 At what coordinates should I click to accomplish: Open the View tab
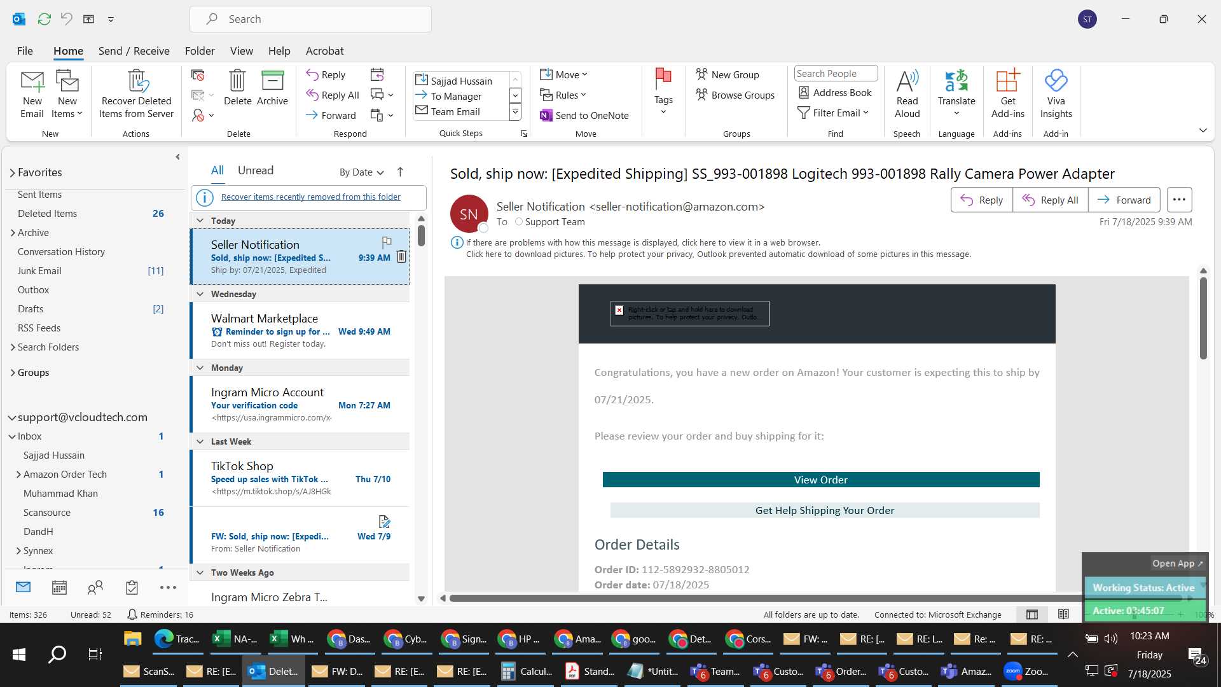pos(241,51)
